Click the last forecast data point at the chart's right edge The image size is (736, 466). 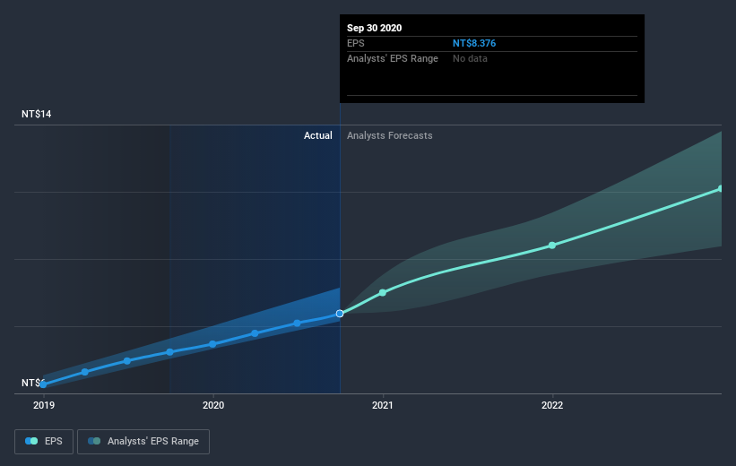pyautogui.click(x=721, y=189)
